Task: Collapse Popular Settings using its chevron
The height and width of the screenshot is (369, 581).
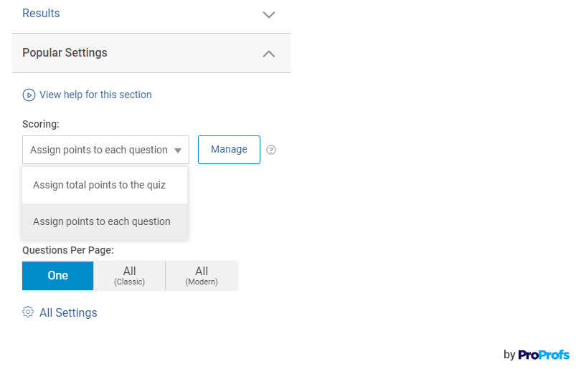Action: tap(269, 53)
